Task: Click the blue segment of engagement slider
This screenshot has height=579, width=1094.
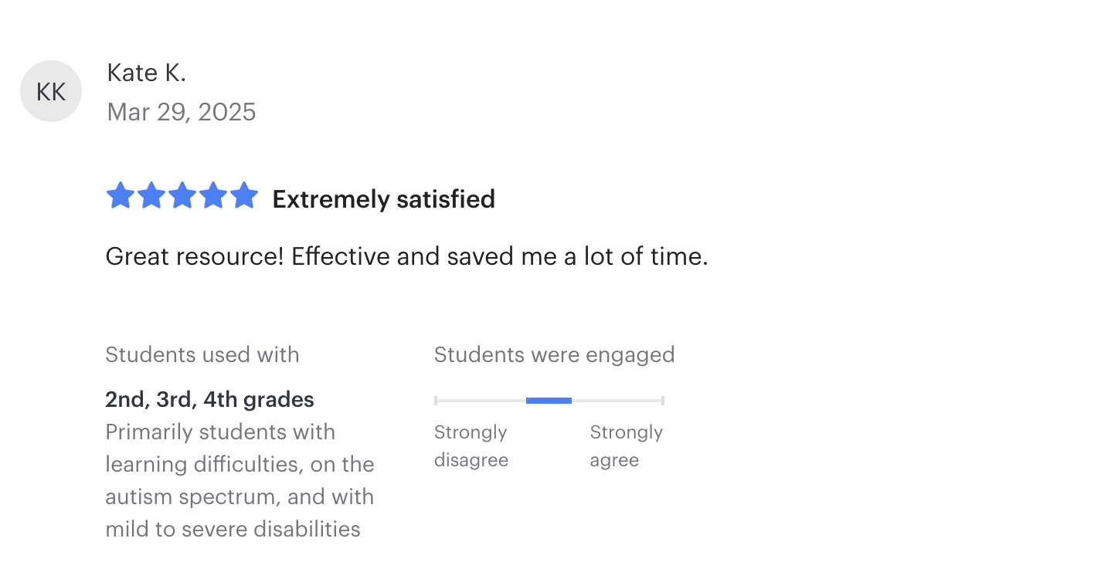Action: (549, 401)
